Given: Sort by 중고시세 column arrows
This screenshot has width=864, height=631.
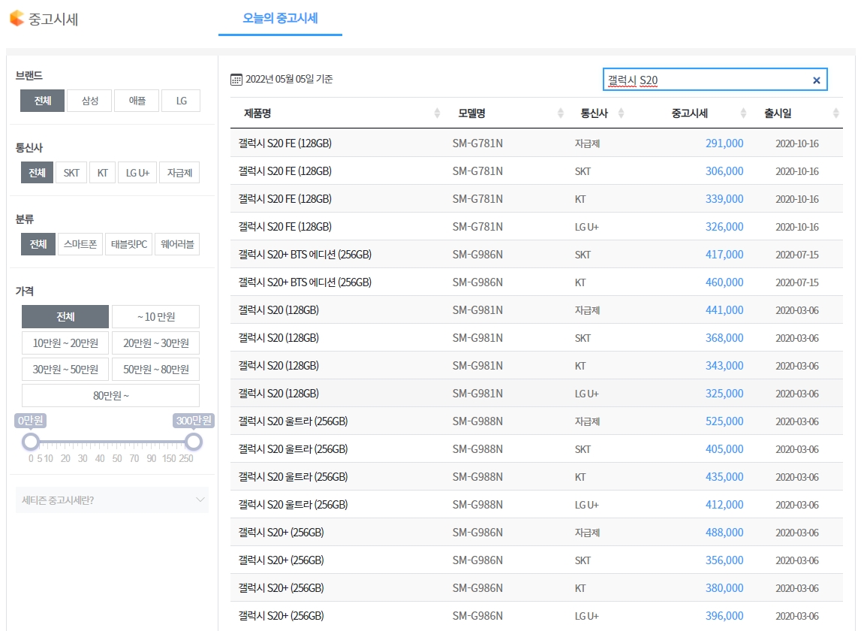Looking at the screenshot, I should pyautogui.click(x=743, y=113).
